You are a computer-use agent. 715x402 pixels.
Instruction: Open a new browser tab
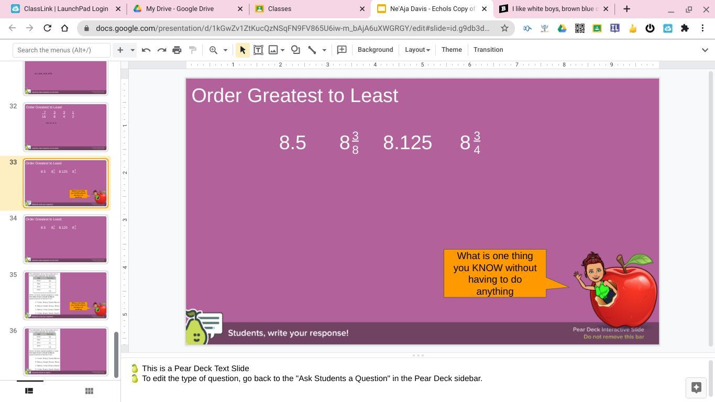point(626,9)
